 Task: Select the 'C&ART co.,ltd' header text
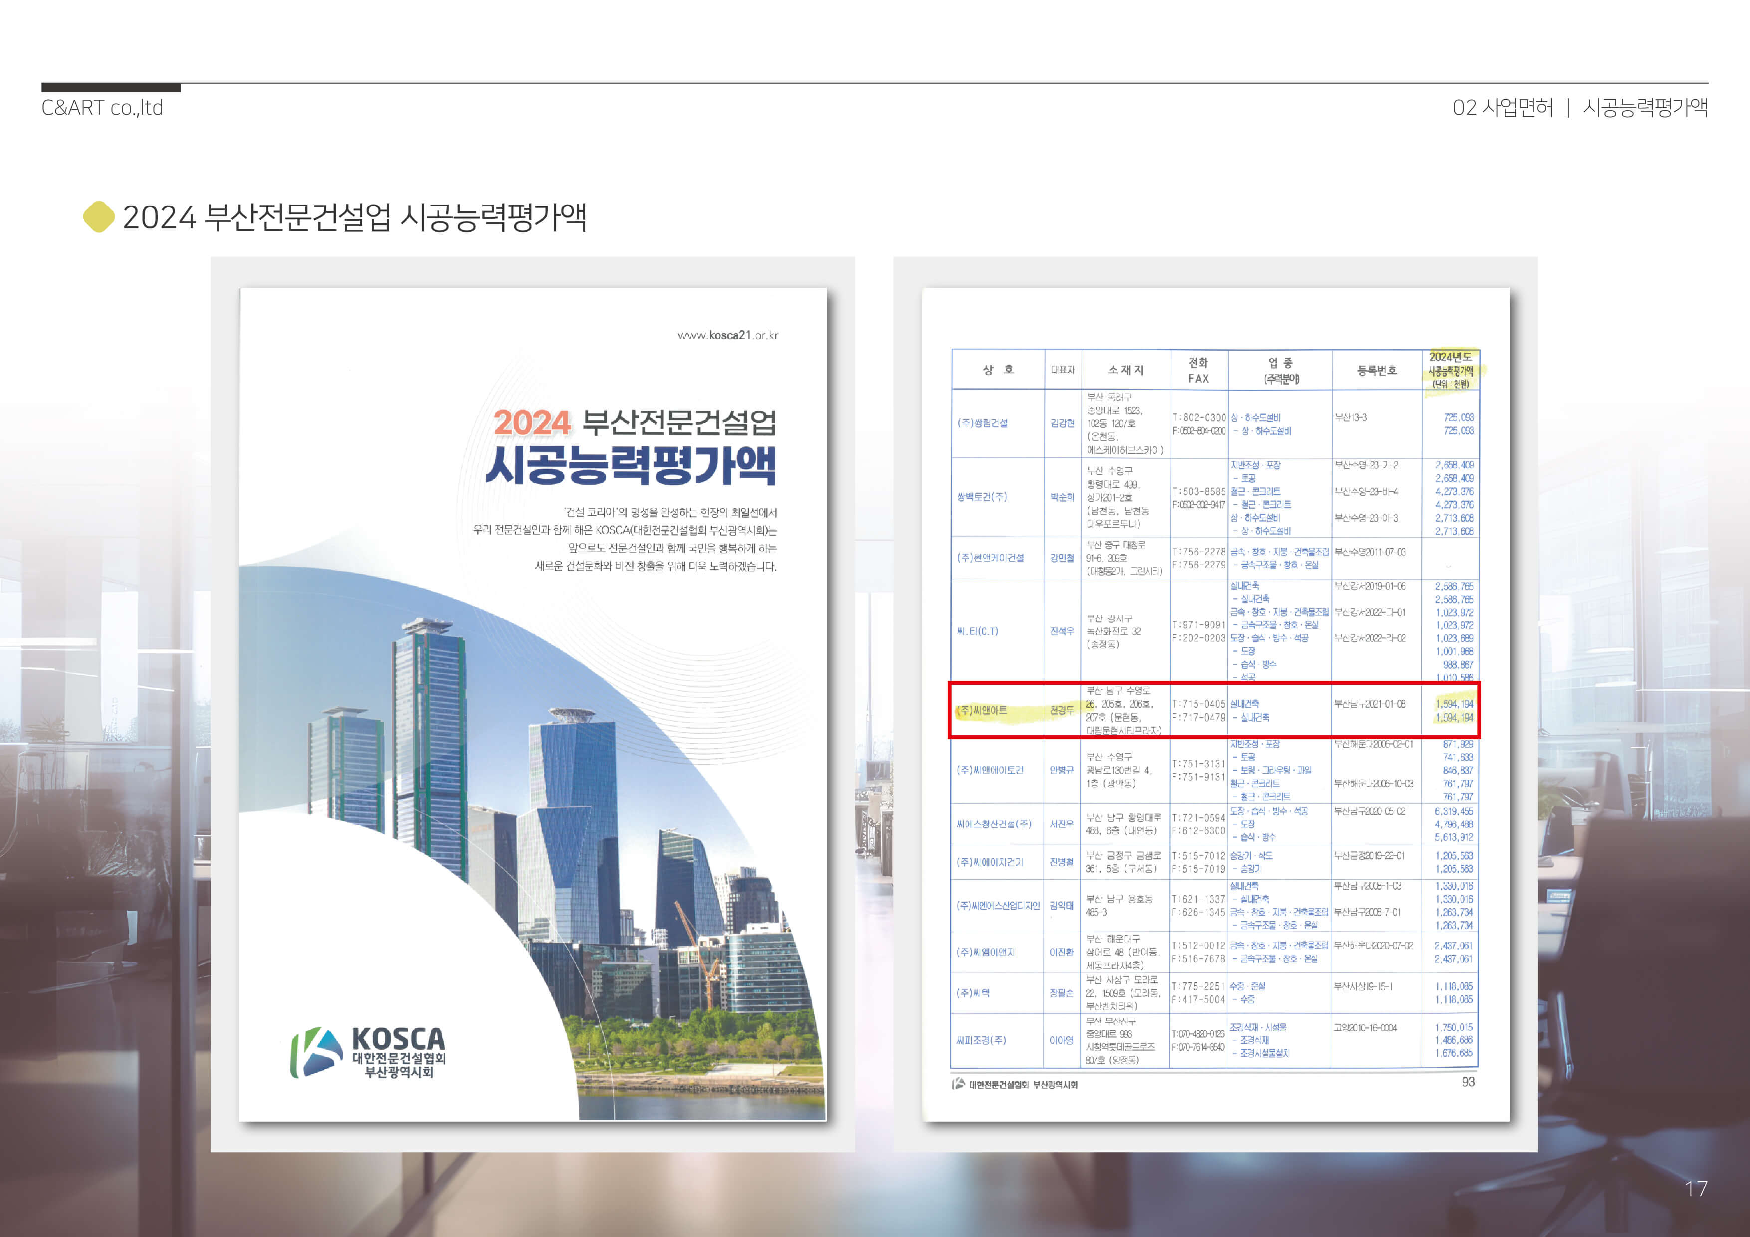coord(102,107)
